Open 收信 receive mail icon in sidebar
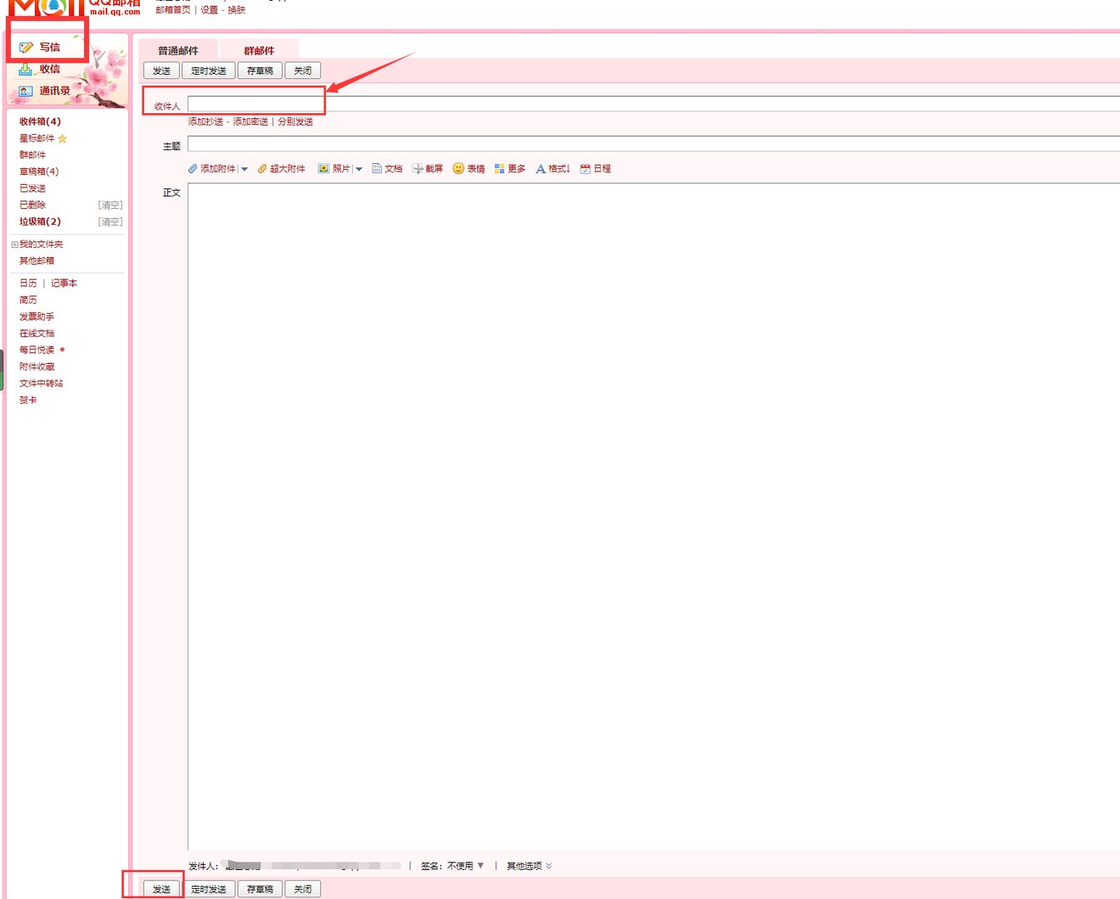Image resolution: width=1120 pixels, height=899 pixels. tap(26, 69)
